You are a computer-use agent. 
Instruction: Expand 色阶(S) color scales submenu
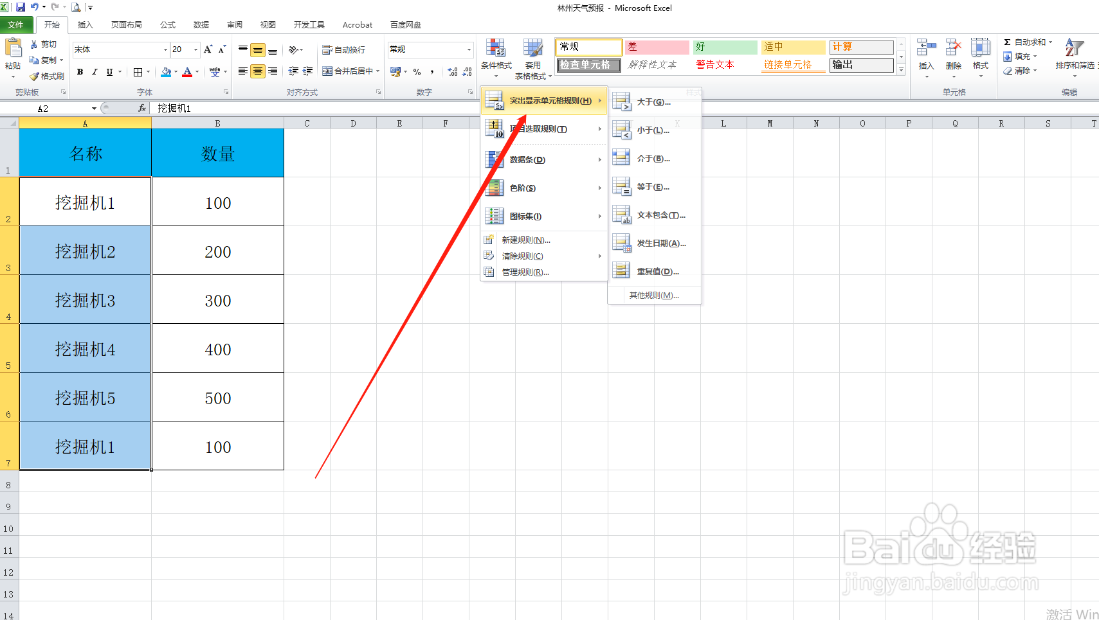coord(544,188)
